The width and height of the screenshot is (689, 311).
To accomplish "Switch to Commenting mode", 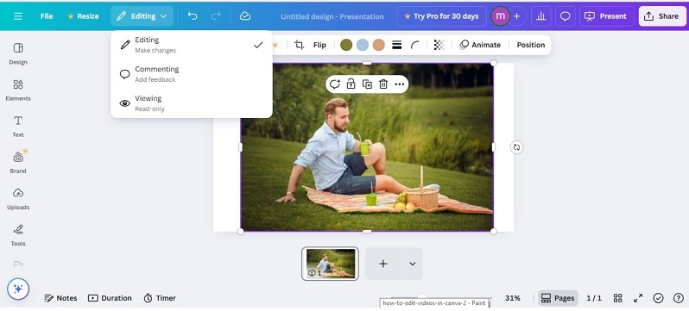I will pos(192,74).
